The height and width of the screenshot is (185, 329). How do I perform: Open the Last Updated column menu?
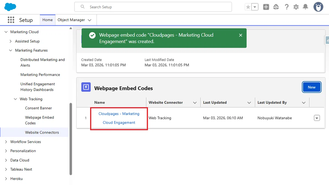coord(249,103)
